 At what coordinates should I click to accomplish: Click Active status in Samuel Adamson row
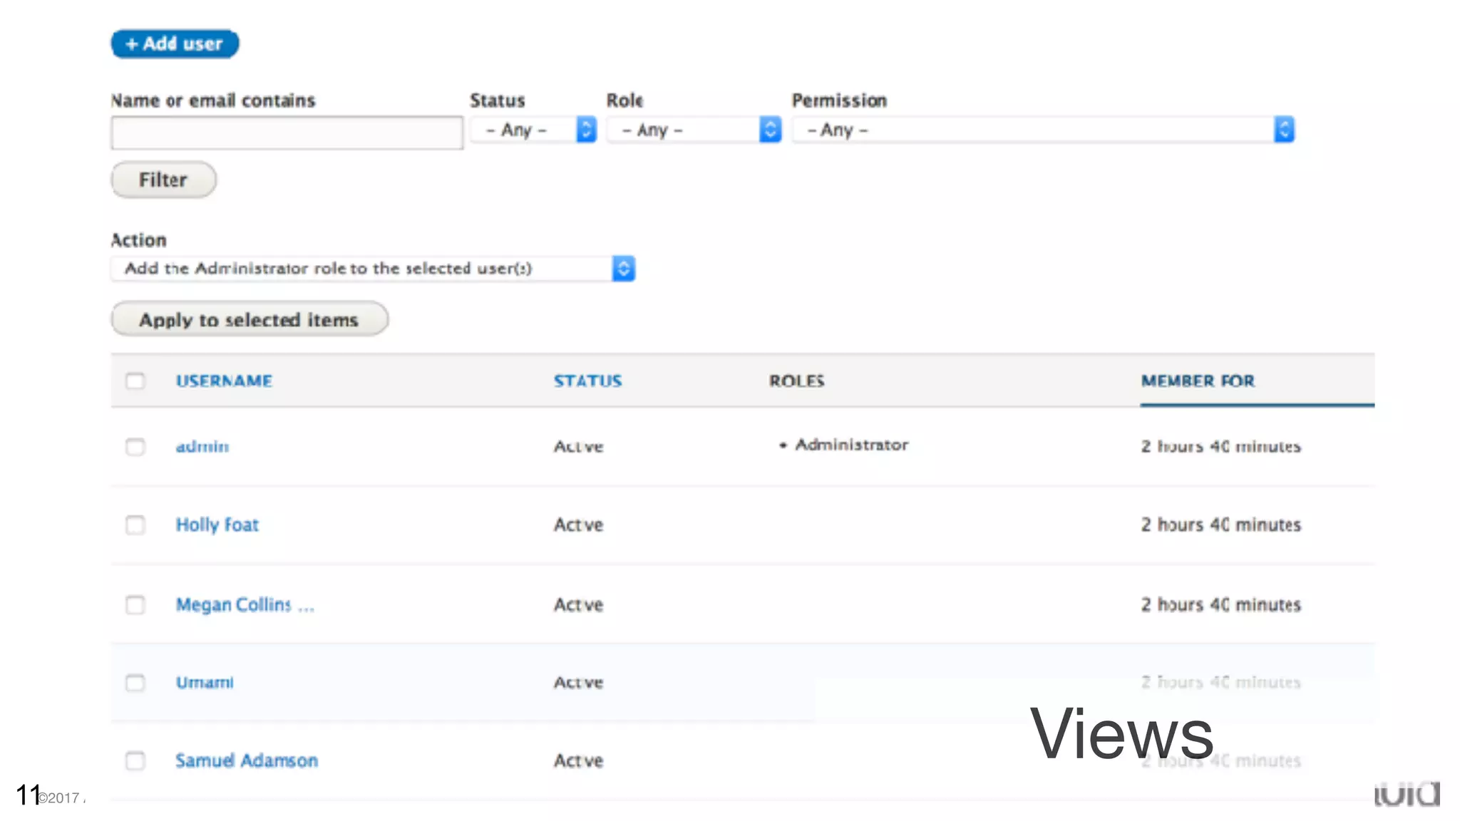(x=579, y=761)
